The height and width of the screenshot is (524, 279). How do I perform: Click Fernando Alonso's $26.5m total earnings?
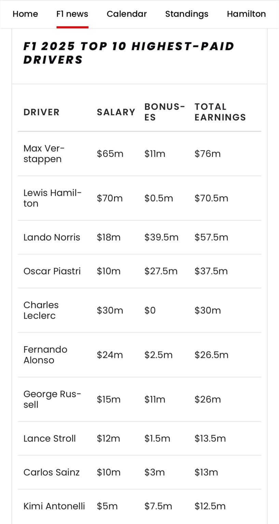coord(211,355)
